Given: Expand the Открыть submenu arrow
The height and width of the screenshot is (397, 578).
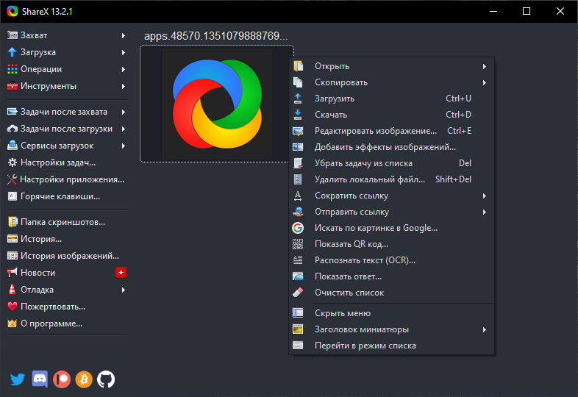Looking at the screenshot, I should click(485, 66).
